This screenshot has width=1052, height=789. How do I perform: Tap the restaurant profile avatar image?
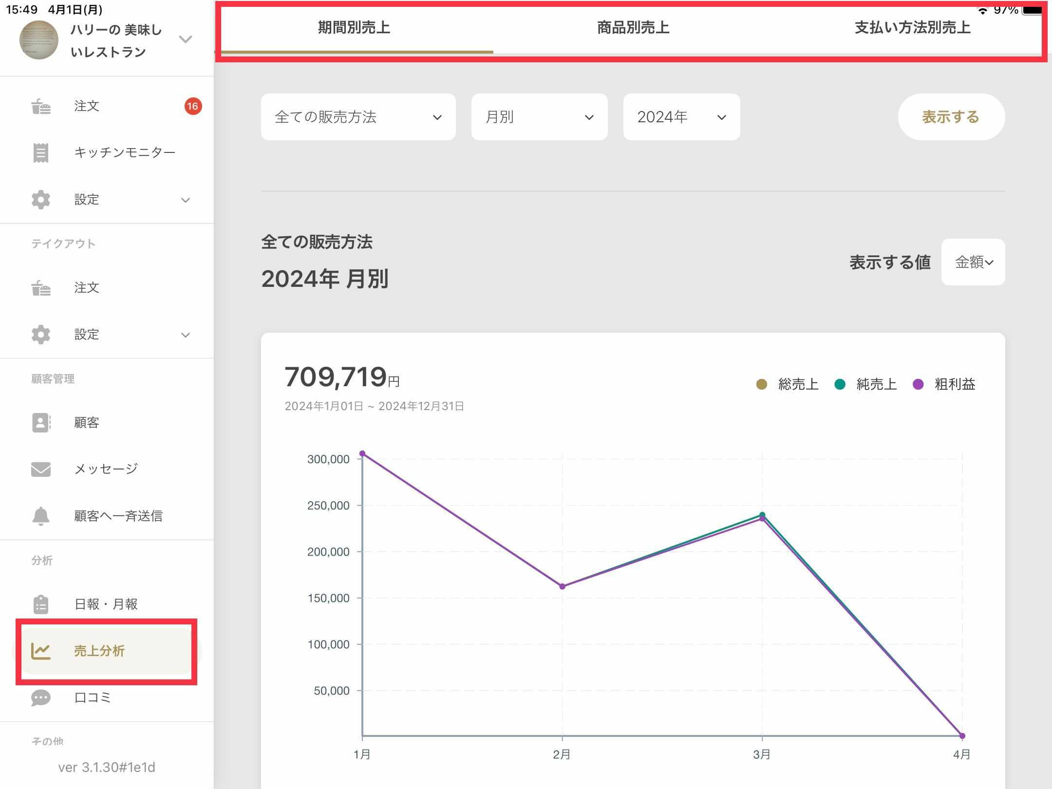coord(39,40)
